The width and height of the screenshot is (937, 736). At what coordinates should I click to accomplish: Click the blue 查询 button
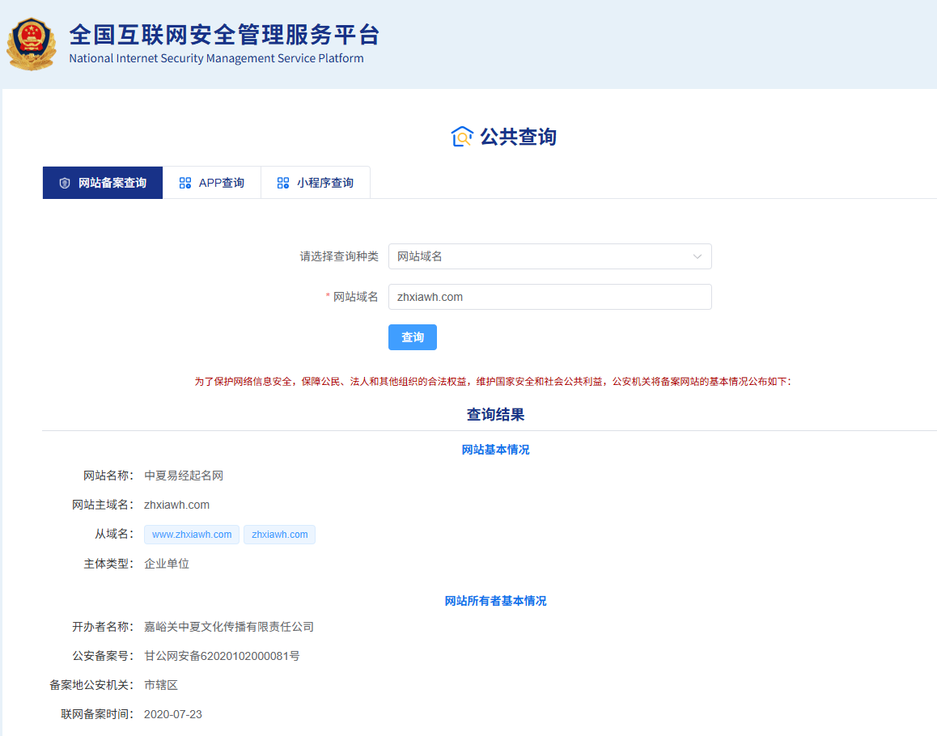(413, 337)
